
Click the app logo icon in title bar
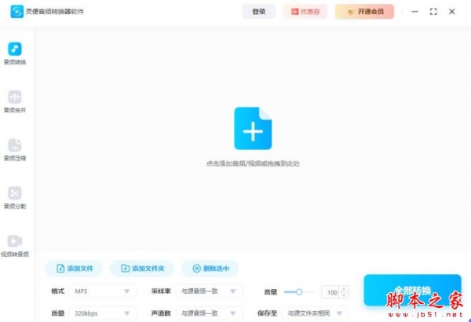(x=16, y=12)
